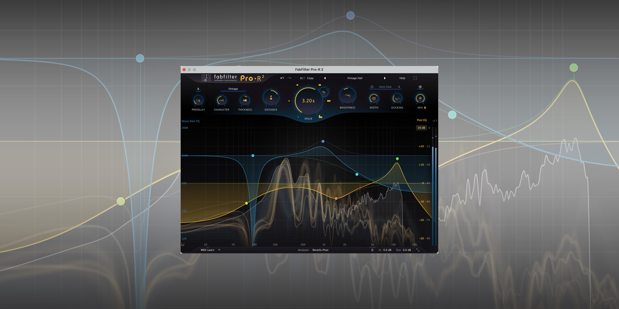Click the Width knob
619x309 pixels.
coord(374,98)
